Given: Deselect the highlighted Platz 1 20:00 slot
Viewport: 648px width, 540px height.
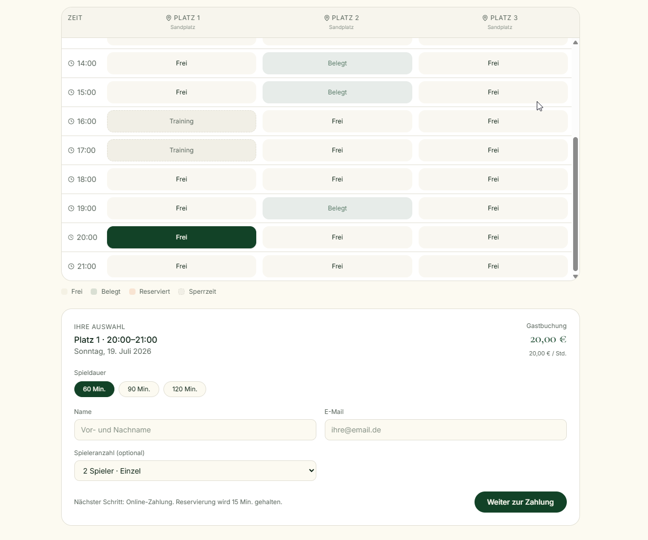Looking at the screenshot, I should click(x=181, y=237).
